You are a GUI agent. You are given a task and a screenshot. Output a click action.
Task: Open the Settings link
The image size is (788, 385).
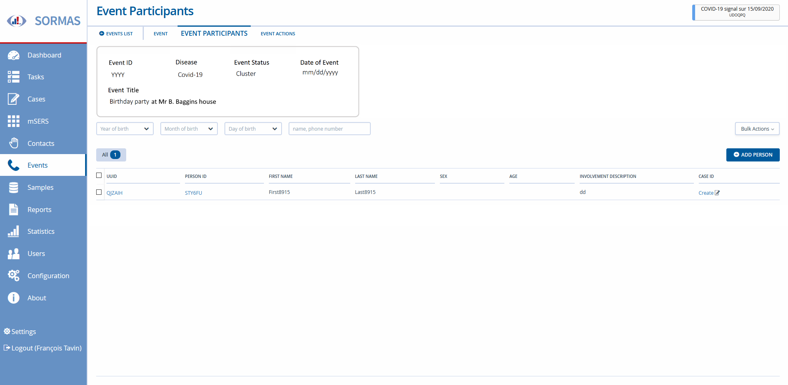coord(20,332)
